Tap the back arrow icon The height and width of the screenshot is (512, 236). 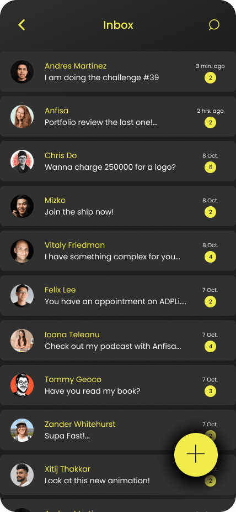point(22,25)
